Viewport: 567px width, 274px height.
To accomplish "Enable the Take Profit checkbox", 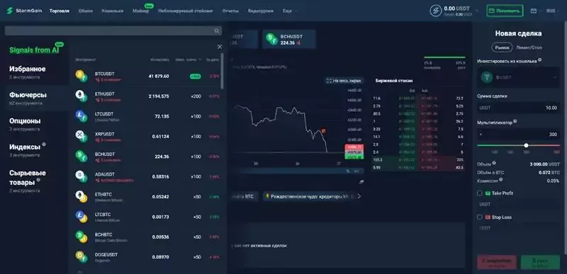I will [x=480, y=193].
